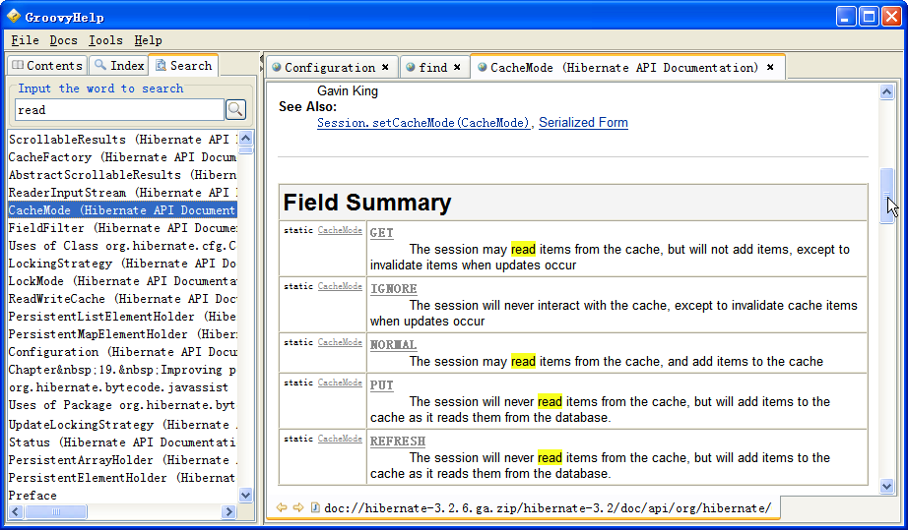Click the GroovyHelp title bar app icon

(x=14, y=16)
